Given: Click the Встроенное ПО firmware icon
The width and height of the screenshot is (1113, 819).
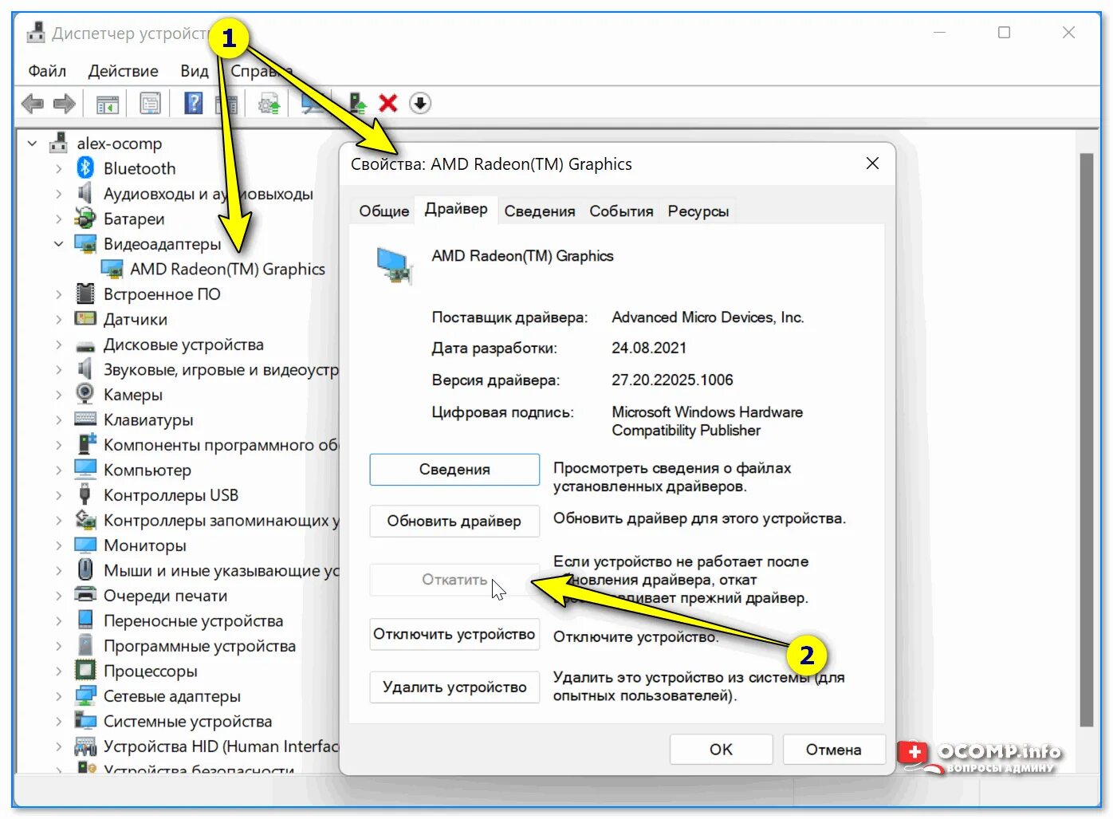Looking at the screenshot, I should tap(85, 293).
